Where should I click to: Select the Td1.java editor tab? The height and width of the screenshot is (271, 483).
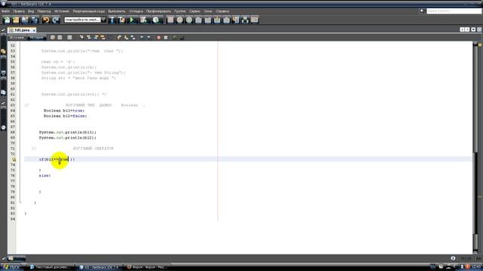click(22, 30)
